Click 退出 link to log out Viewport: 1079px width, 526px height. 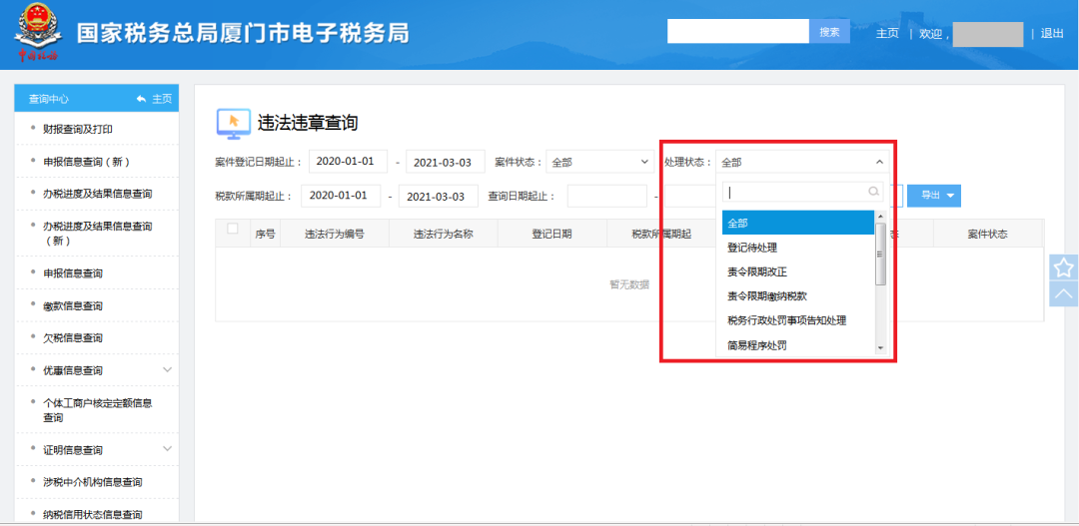[x=1052, y=33]
